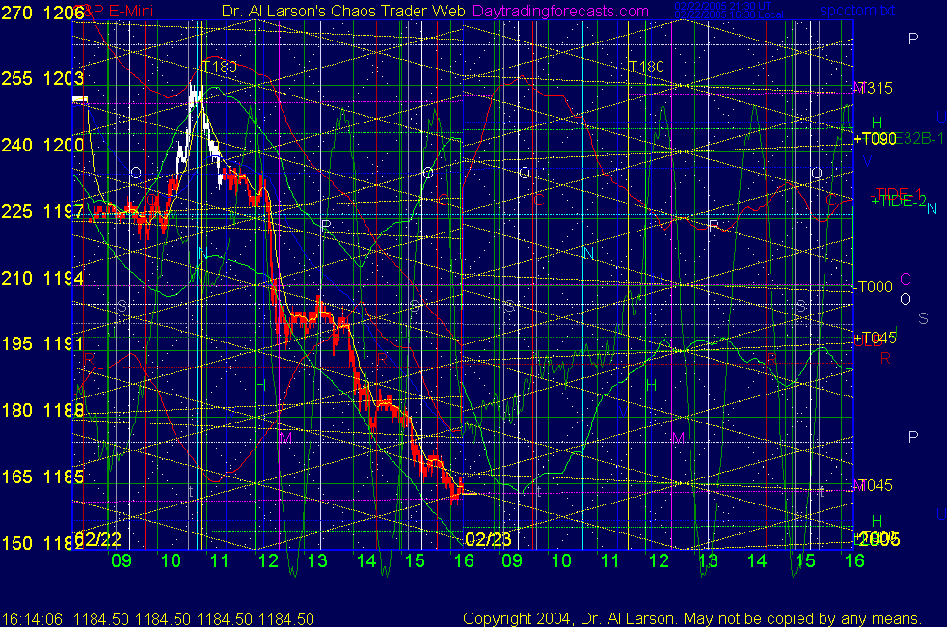
Task: Select the "270 1206" price axis label
Action: tap(42, 13)
